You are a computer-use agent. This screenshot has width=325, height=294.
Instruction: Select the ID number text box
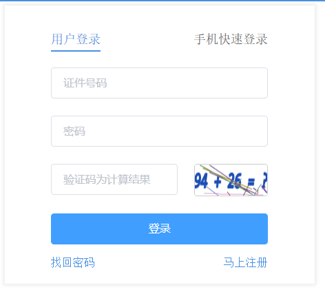(159, 83)
